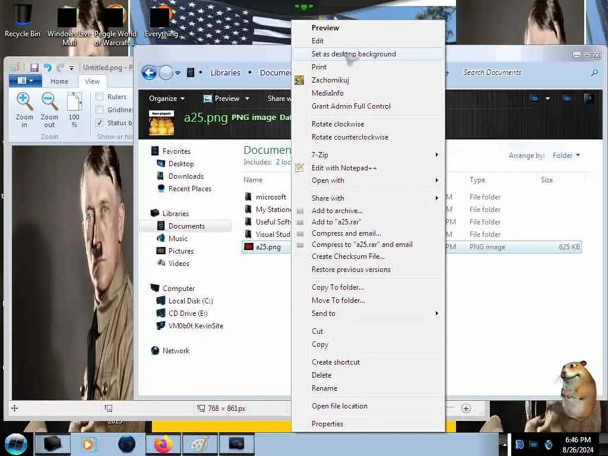Select VM0b0t KevinSite drive
608x456 pixels.
(196, 325)
